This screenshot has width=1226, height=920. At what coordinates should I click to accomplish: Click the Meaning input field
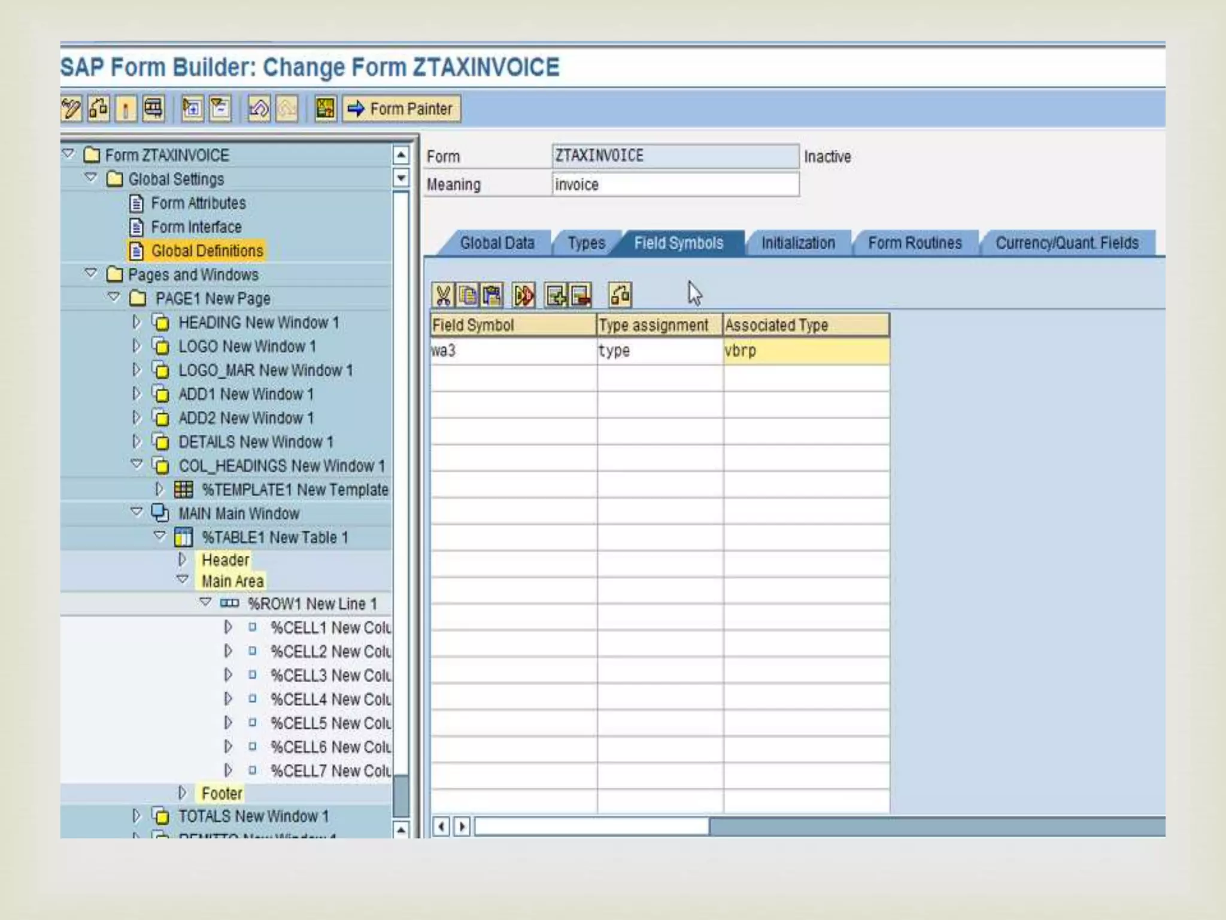pos(675,184)
